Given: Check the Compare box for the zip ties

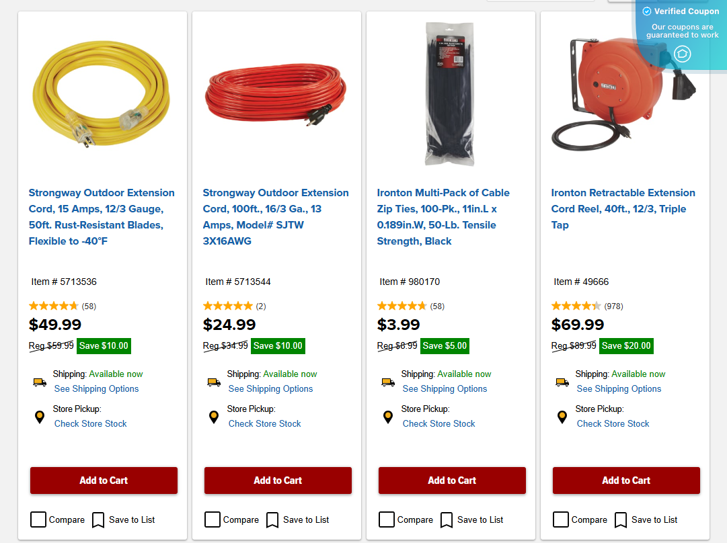Looking at the screenshot, I should click(386, 519).
